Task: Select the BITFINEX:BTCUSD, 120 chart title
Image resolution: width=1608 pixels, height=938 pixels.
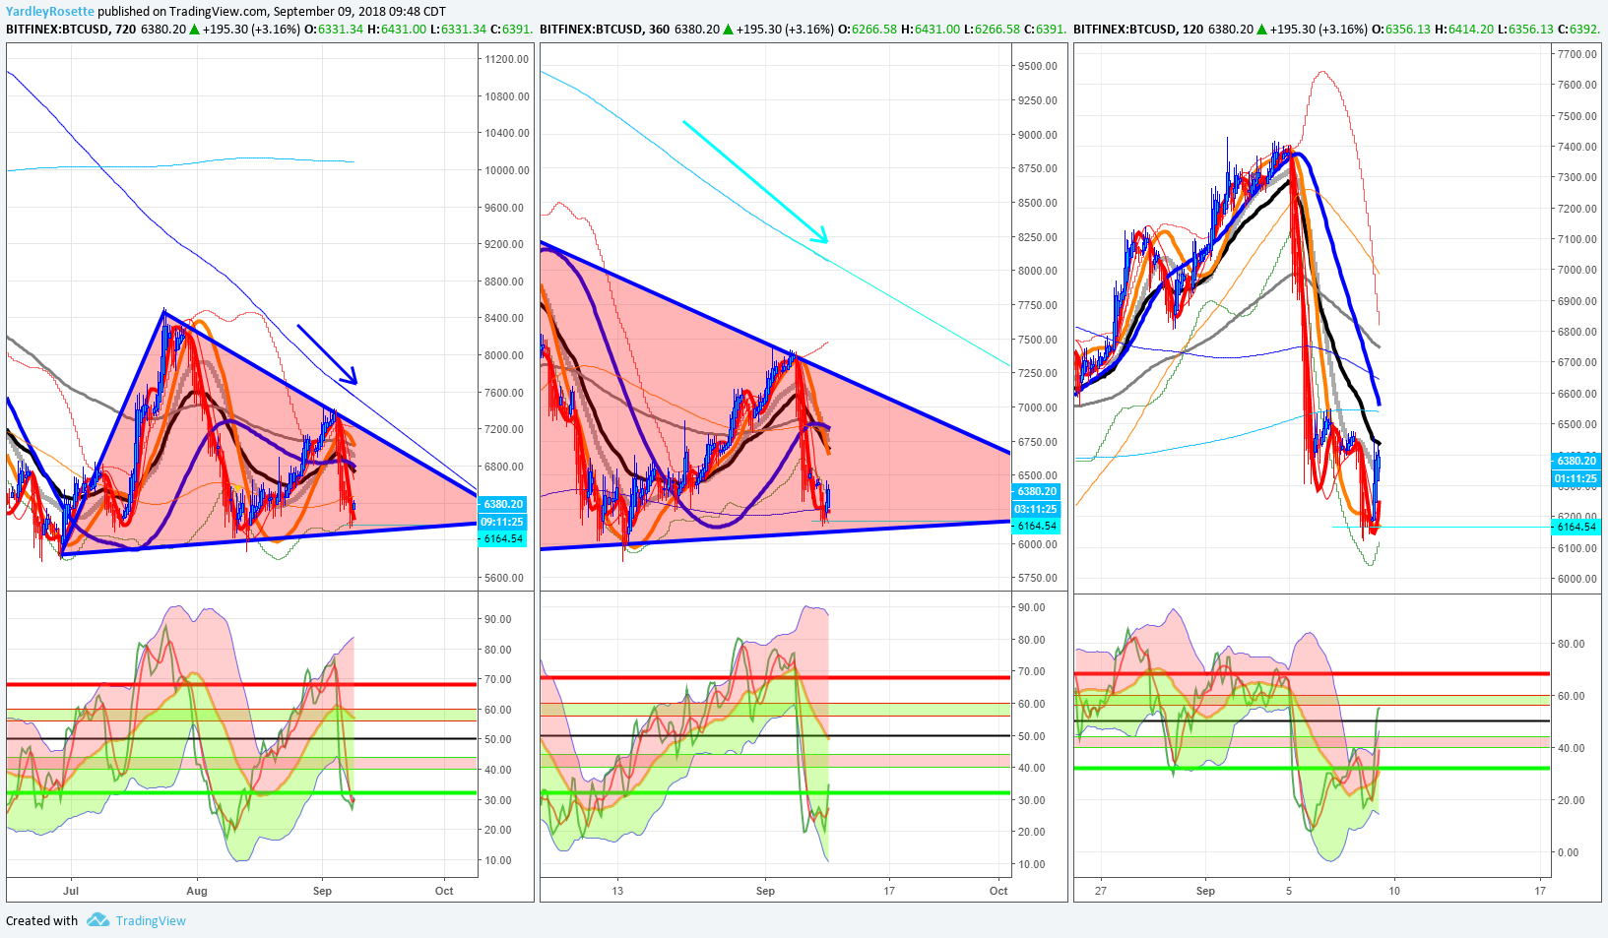Action: pyautogui.click(x=1138, y=29)
